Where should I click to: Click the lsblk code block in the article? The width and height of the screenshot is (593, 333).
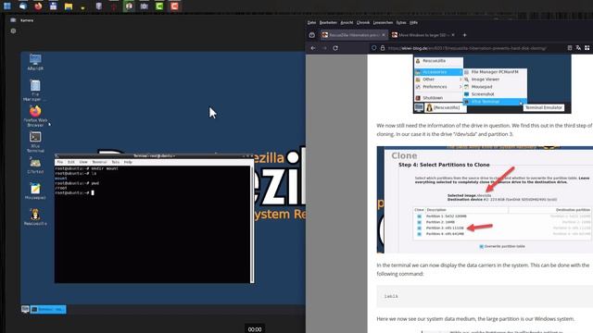485,296
